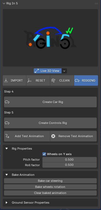Toggle the Wheels on Y axis checkbox
Screen dimensions: 101x210
(44, 154)
